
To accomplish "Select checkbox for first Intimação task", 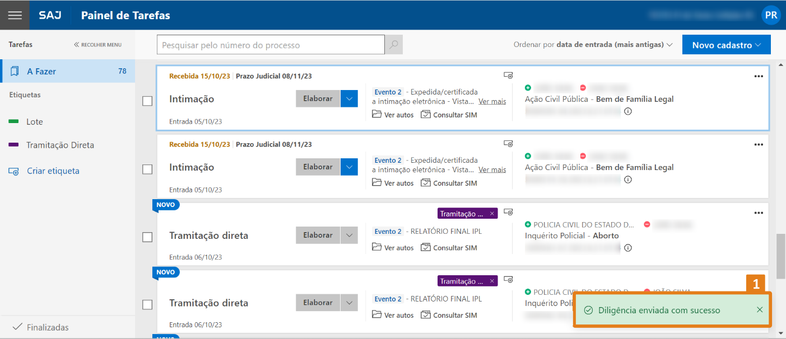I will coord(147,101).
